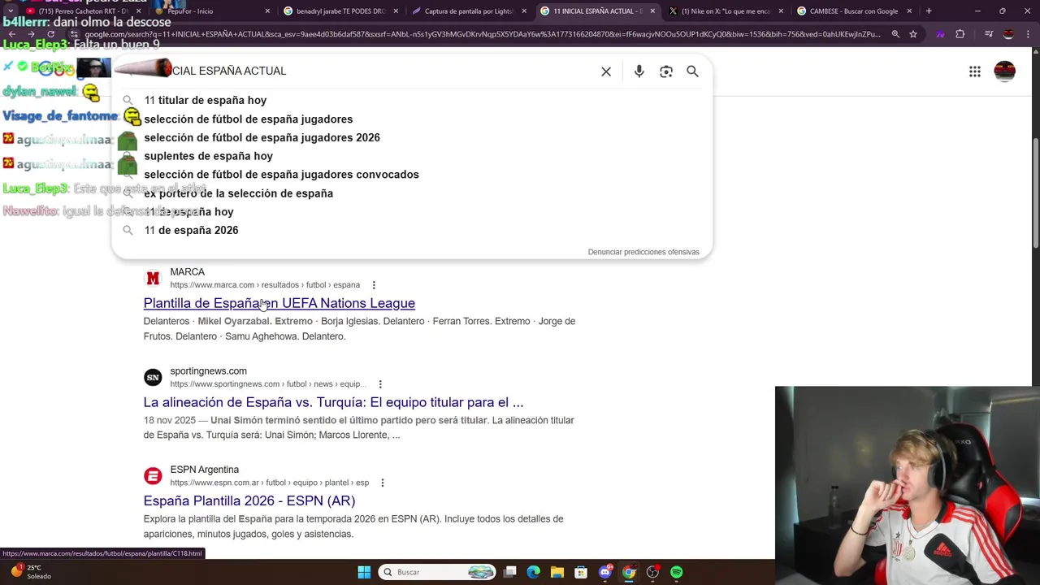Click 'sportingnews.com' source name
The width and height of the screenshot is (1040, 585).
208,370
